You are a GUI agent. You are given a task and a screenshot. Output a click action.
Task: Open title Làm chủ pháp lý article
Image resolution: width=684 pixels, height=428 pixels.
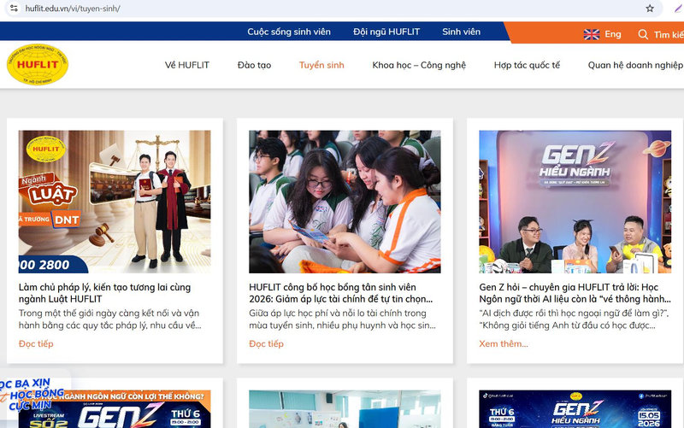(x=104, y=293)
